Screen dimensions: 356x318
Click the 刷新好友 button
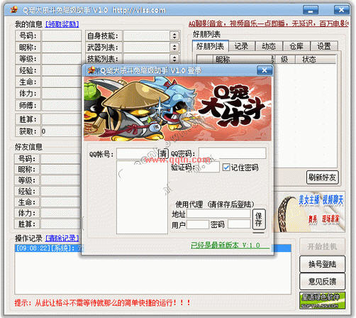point(322,177)
